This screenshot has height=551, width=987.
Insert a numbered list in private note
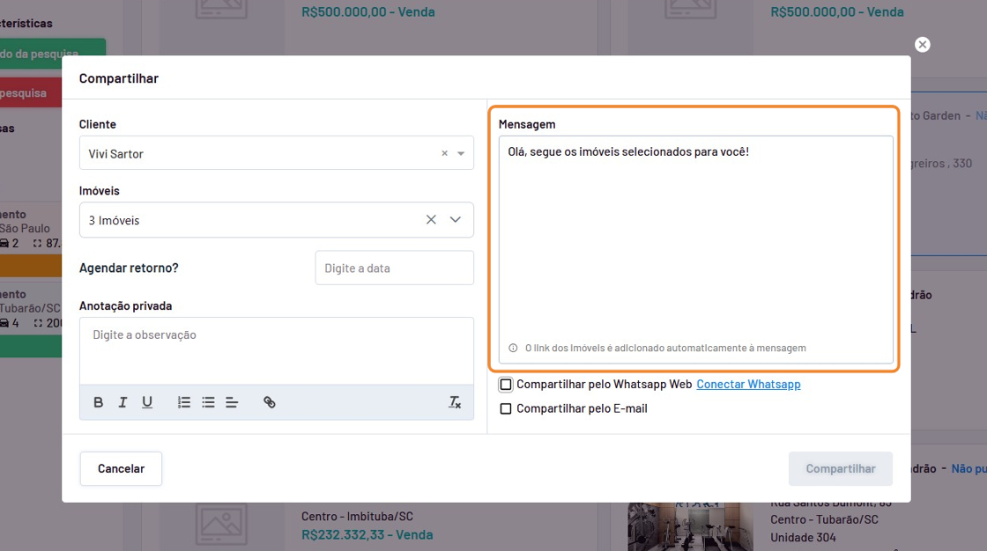pyautogui.click(x=184, y=402)
